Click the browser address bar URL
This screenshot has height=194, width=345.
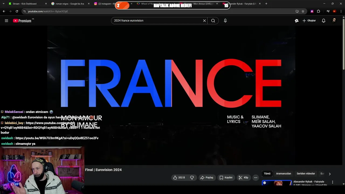(48, 11)
